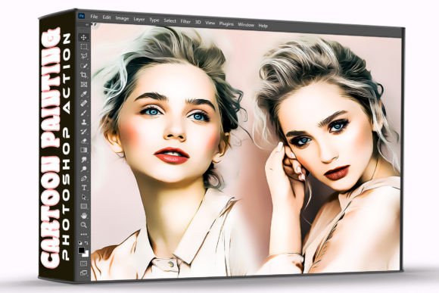
Task: Toggle Quick Mask mode
Action: coord(84,263)
